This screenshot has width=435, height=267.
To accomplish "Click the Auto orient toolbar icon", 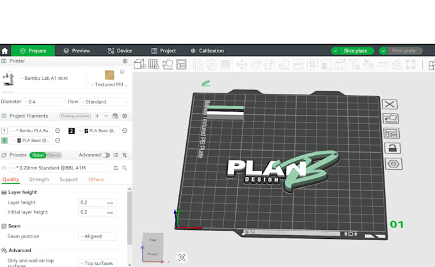I will coord(168,65).
